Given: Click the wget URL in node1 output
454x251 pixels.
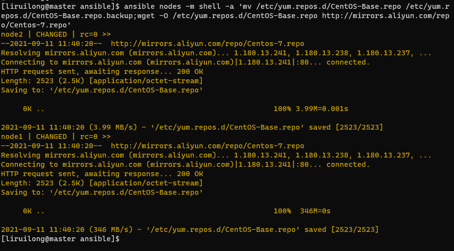Looking at the screenshot, I should [207, 146].
